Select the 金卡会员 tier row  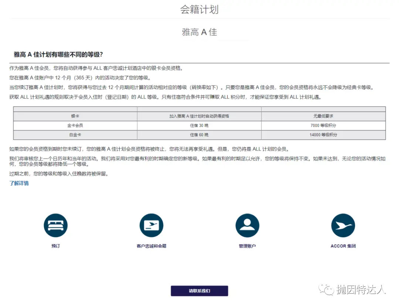pos(75,125)
